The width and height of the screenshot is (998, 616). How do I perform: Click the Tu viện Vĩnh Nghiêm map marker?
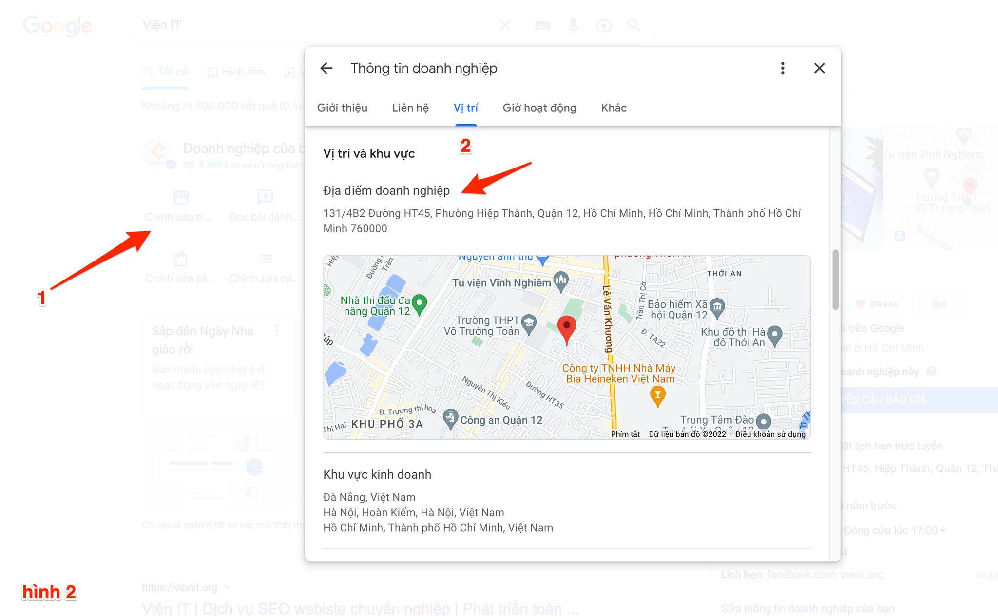tap(561, 281)
